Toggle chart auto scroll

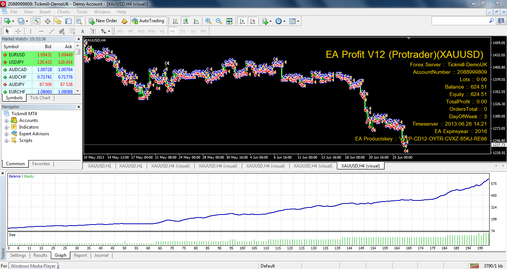[x=242, y=21]
